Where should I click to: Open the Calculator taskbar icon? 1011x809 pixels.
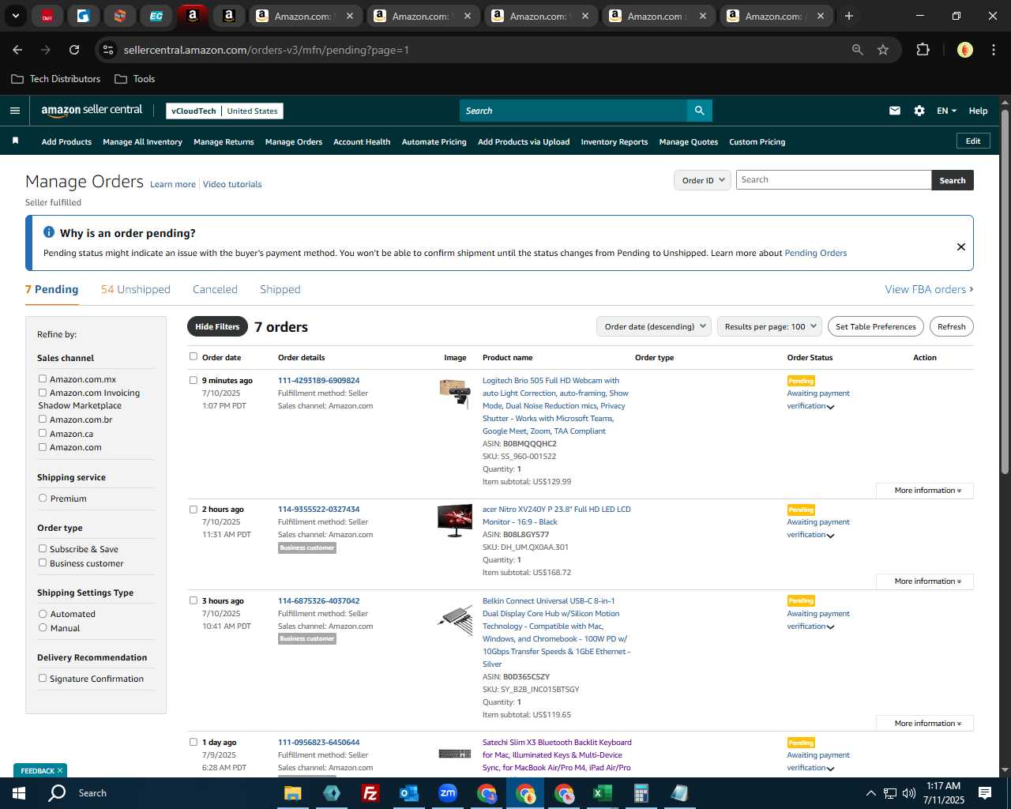tap(641, 793)
